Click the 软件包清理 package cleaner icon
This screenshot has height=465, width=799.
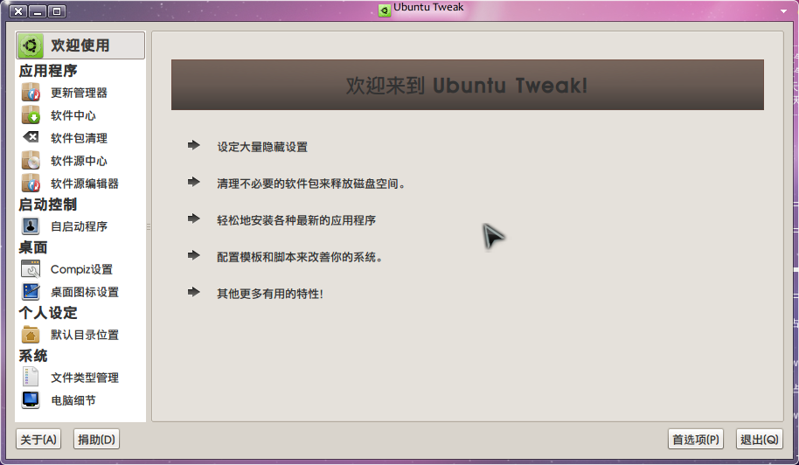point(31,137)
